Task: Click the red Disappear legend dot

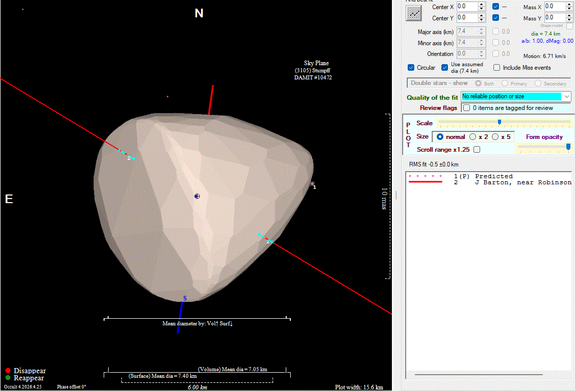Action: tap(8, 371)
